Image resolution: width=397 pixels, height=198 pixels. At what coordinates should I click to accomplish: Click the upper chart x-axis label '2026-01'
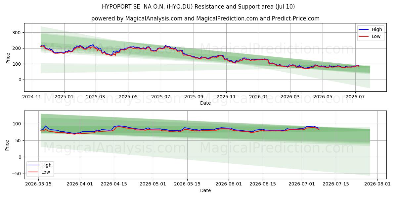(x=258, y=97)
